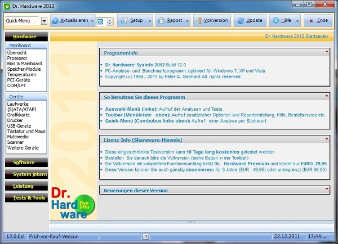The width and height of the screenshot is (338, 244).
Task: Click the small status bar center icon
Action: (x=145, y=237)
